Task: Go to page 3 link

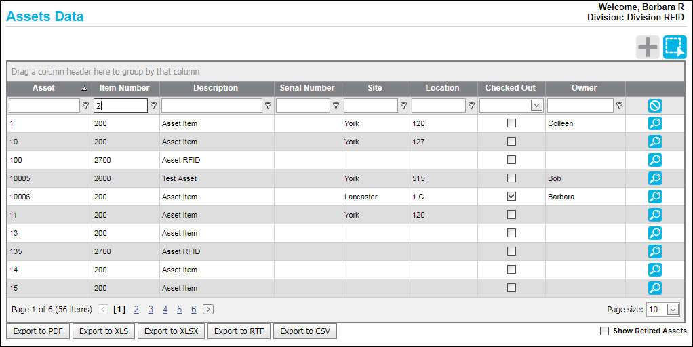Action: tap(151, 310)
